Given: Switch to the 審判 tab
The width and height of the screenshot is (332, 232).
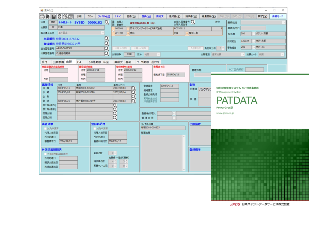Looking at the screenshot, I should click(x=128, y=62).
